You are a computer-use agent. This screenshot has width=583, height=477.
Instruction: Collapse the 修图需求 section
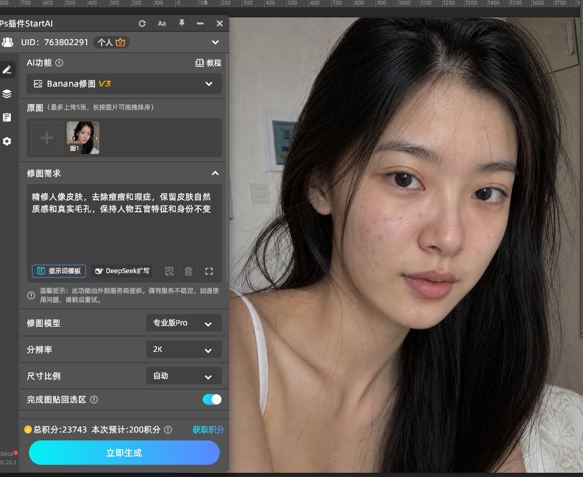tap(215, 173)
